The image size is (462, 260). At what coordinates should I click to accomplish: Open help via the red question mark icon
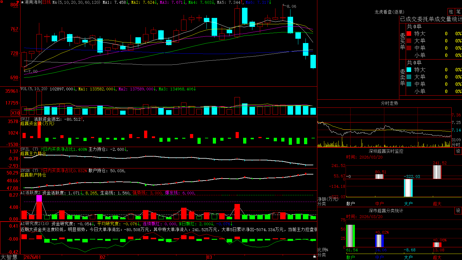coord(18,2)
